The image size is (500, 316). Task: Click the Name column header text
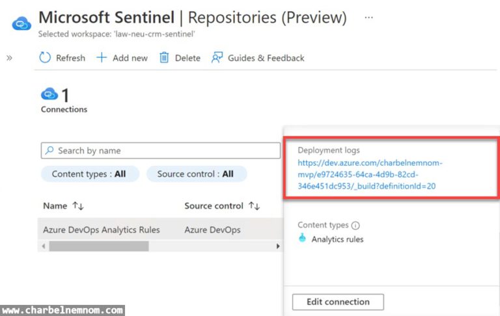coord(55,205)
